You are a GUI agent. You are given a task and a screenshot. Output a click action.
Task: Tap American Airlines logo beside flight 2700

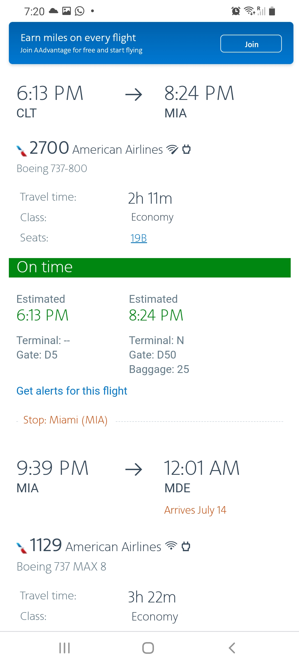[22, 151]
